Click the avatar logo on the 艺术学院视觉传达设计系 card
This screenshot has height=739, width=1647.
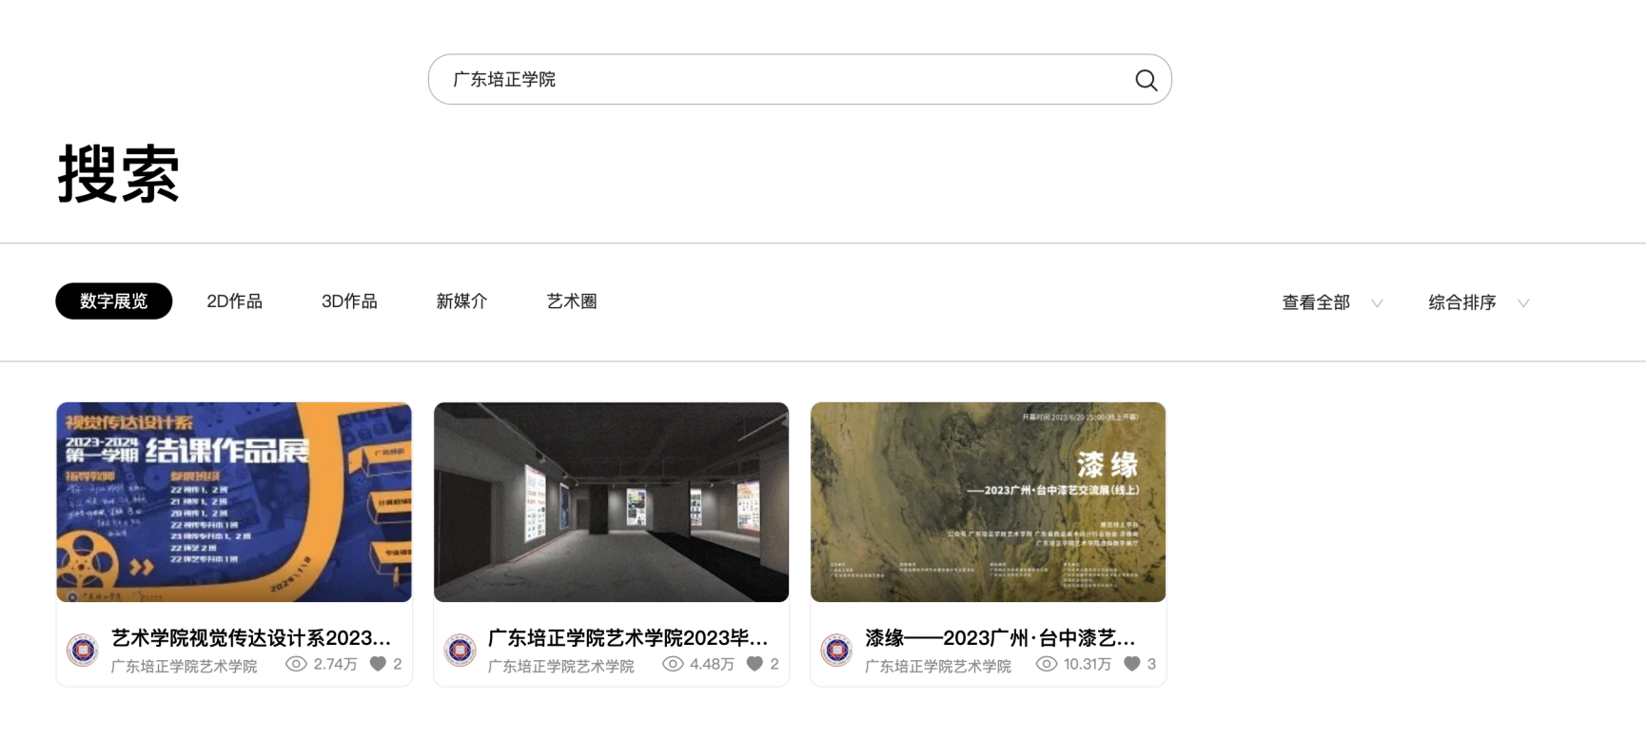83,650
